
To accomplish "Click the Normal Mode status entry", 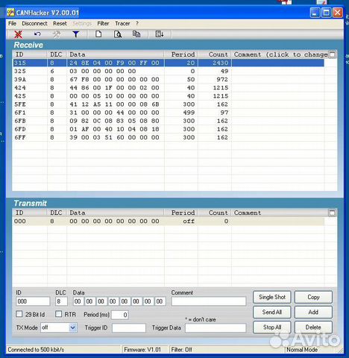I will coord(302,350).
